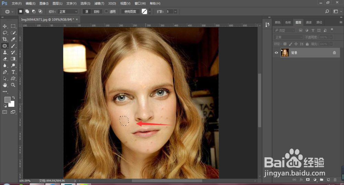Screen dimensions: 344x185
Task: Open the Edit Toolbar three-dots menu
Action: (x=5, y=92)
